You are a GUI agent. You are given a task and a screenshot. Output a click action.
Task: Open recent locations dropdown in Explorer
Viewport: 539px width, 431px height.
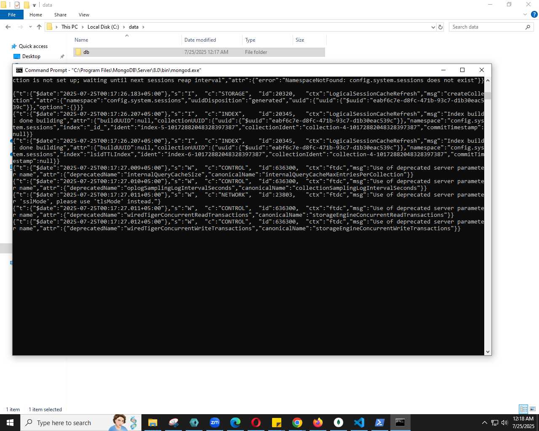(x=30, y=27)
